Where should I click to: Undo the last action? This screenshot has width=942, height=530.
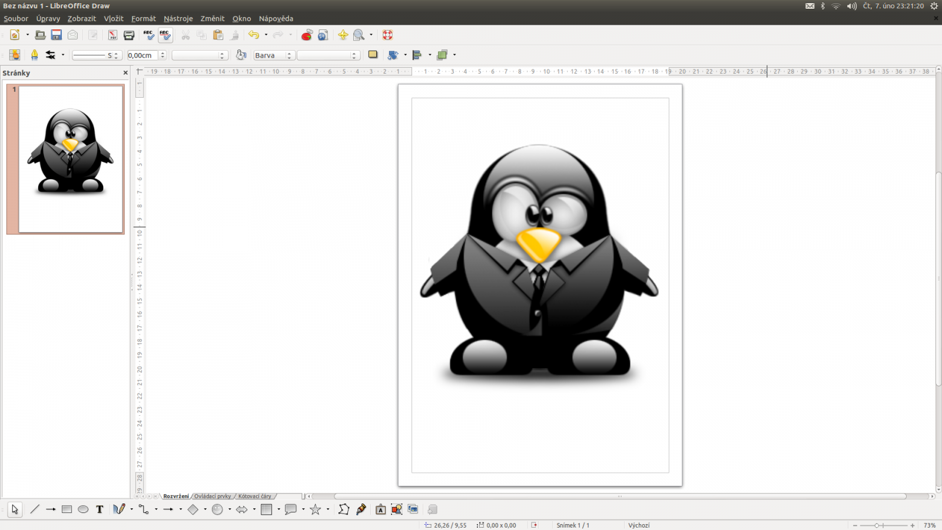(253, 35)
